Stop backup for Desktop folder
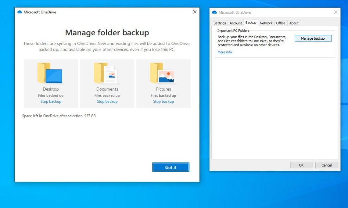348x208 pixels. click(51, 102)
